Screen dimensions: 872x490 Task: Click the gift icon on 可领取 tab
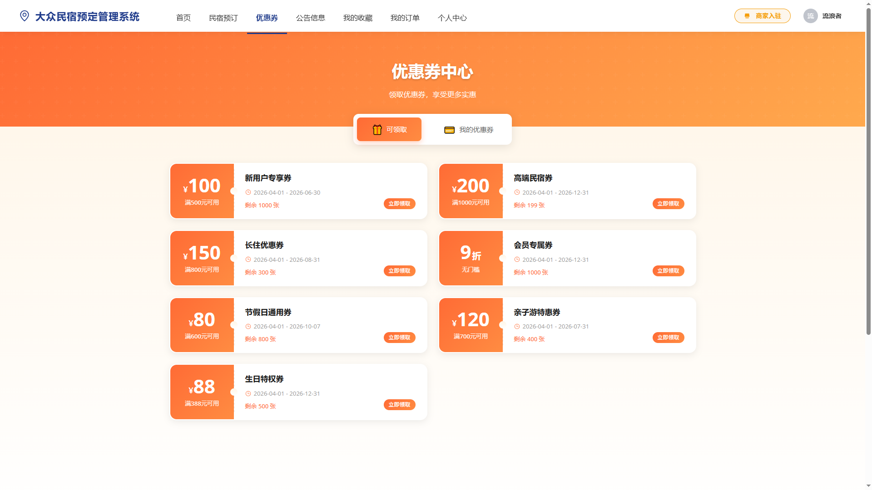pyautogui.click(x=377, y=129)
